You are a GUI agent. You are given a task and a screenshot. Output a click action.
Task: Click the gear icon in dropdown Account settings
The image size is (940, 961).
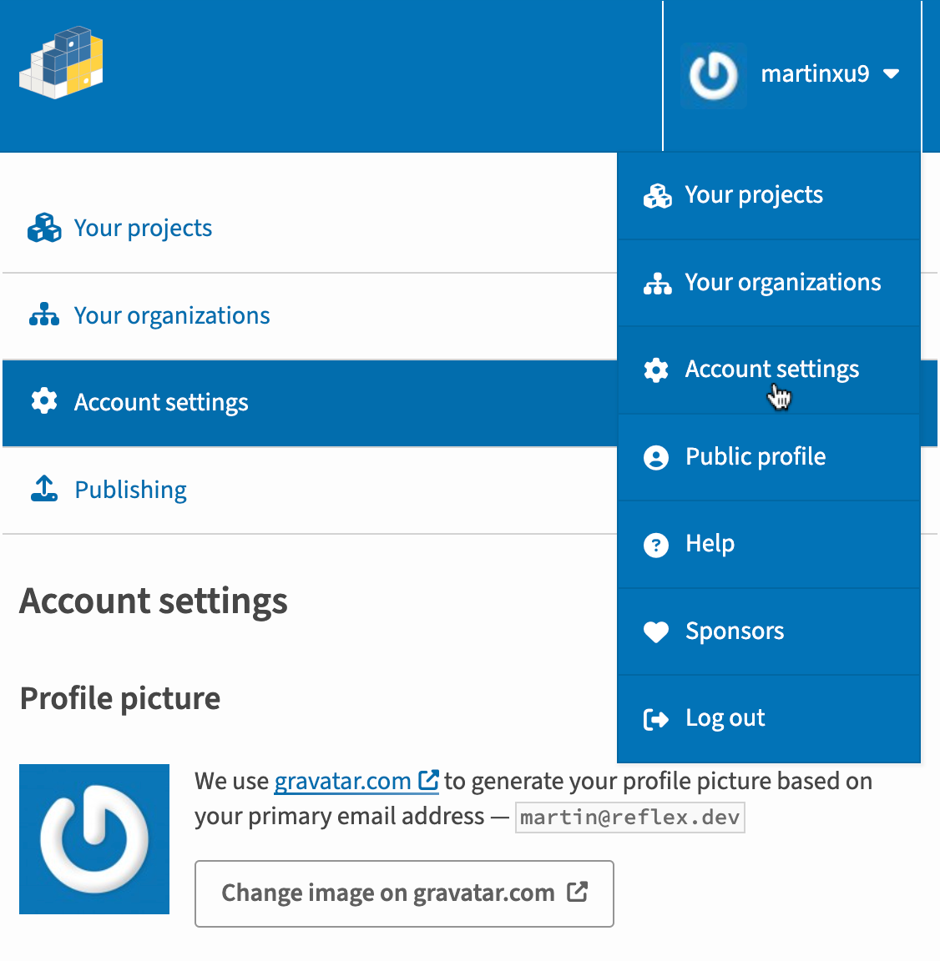click(656, 370)
